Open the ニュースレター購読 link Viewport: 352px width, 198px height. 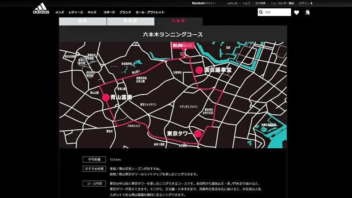(282, 3)
